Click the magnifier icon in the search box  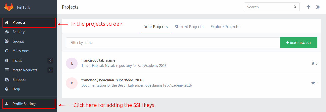pyautogui.click(x=295, y=7)
